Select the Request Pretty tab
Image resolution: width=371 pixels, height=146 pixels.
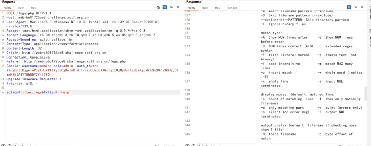(7, 8)
